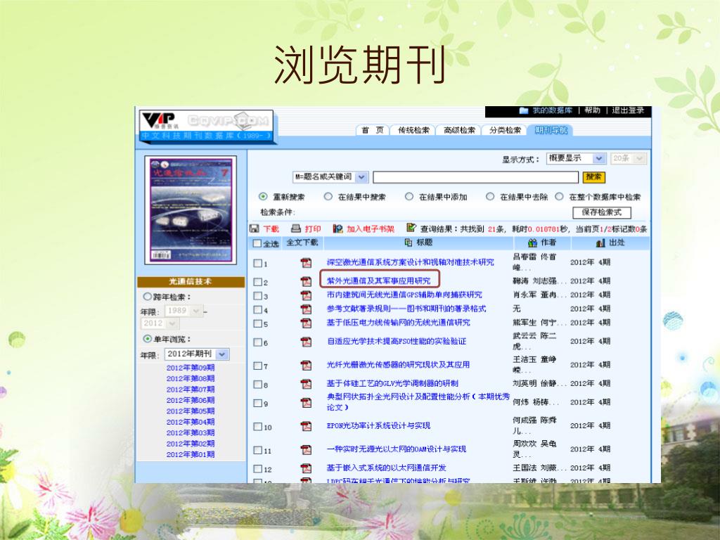The width and height of the screenshot is (720, 540).
Task: Open the 1989 start year dropdown
Action: tap(184, 311)
